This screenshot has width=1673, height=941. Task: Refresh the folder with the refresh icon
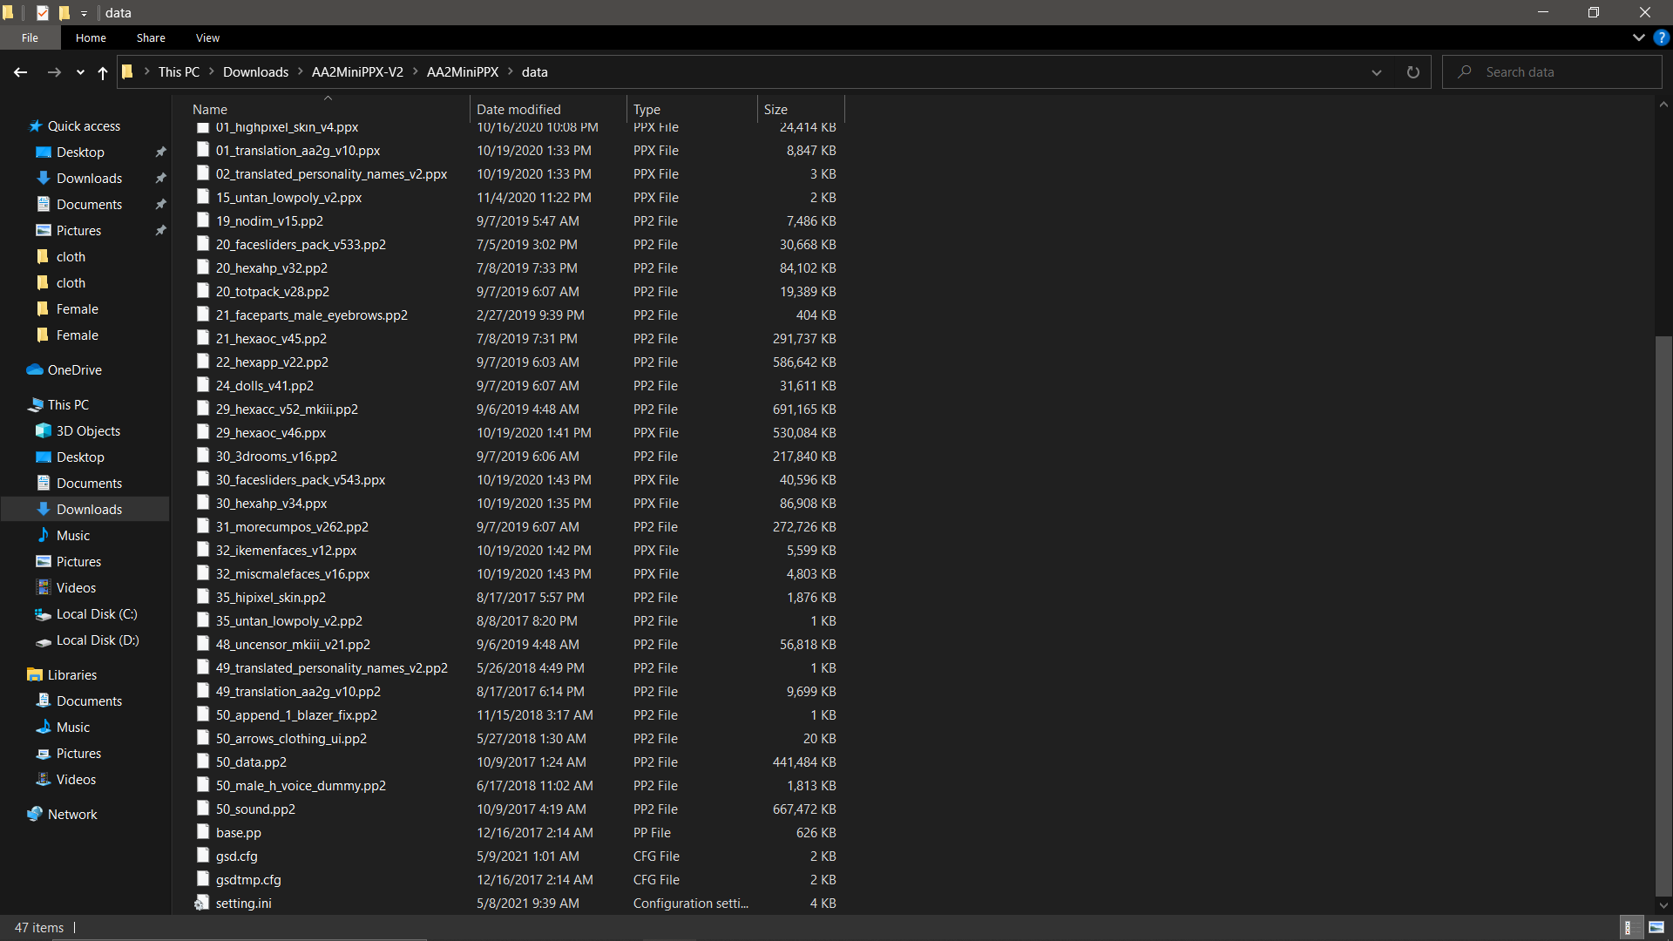pos(1412,72)
